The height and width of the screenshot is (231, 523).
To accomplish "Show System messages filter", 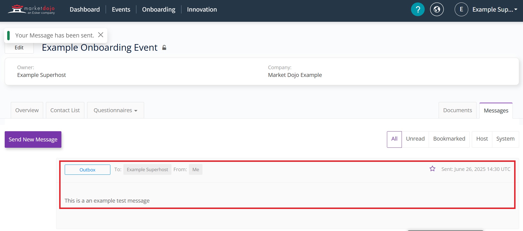I will pyautogui.click(x=505, y=139).
